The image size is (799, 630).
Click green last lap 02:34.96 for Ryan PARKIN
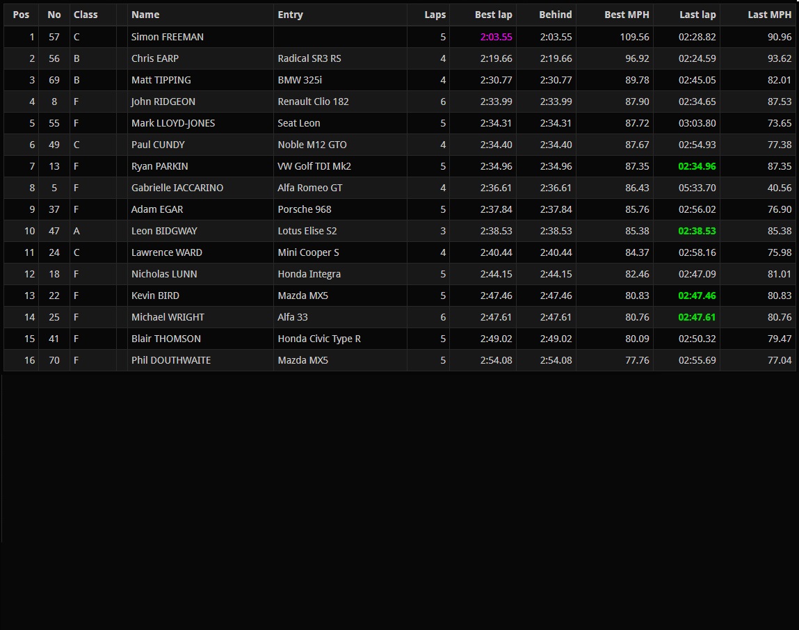[x=697, y=166]
